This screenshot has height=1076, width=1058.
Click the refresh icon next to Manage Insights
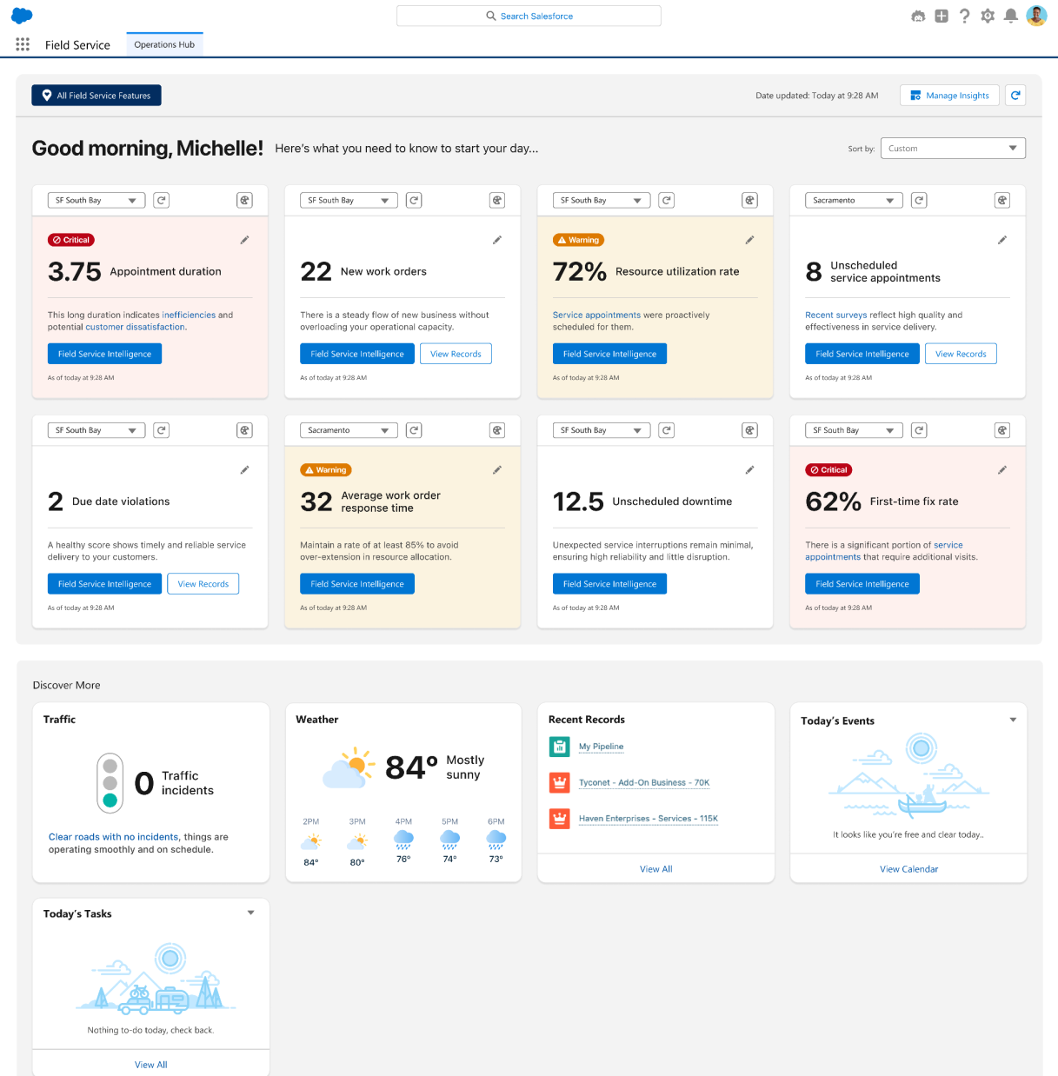[x=1015, y=96]
